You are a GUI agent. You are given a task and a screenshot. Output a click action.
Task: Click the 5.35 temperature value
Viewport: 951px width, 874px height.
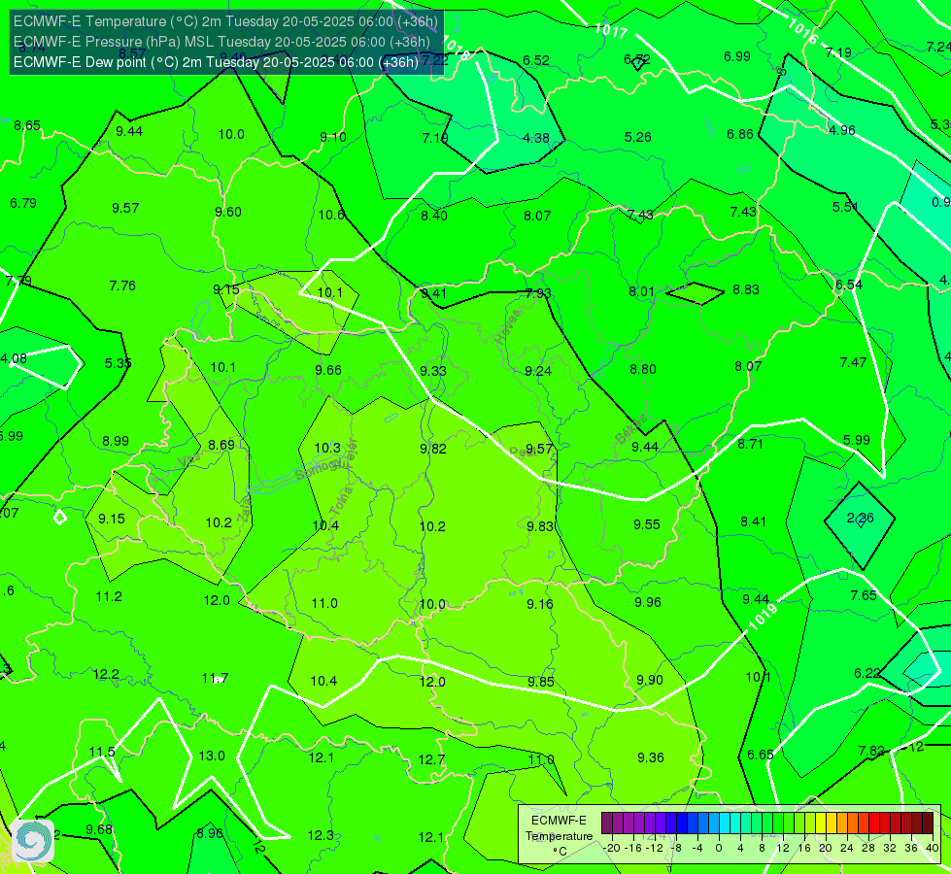click(118, 363)
